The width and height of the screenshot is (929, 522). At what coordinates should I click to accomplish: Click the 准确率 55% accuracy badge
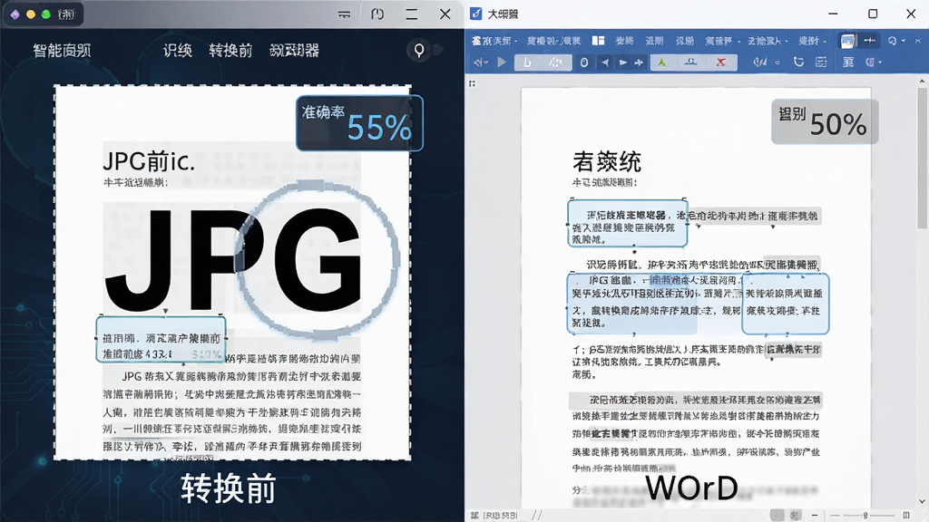[x=359, y=123]
